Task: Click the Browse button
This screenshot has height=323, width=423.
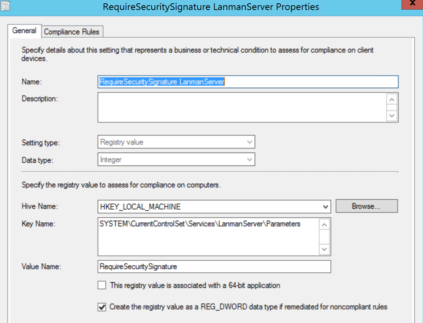Action: pos(366,206)
